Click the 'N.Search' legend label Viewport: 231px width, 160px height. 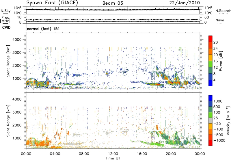click(223, 11)
